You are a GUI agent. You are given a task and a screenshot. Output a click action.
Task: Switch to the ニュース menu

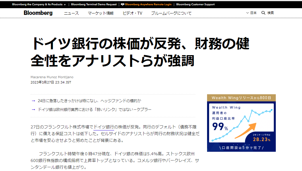pyautogui.click(x=72, y=13)
